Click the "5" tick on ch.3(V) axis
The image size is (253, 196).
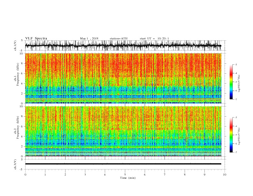(x=22, y=159)
